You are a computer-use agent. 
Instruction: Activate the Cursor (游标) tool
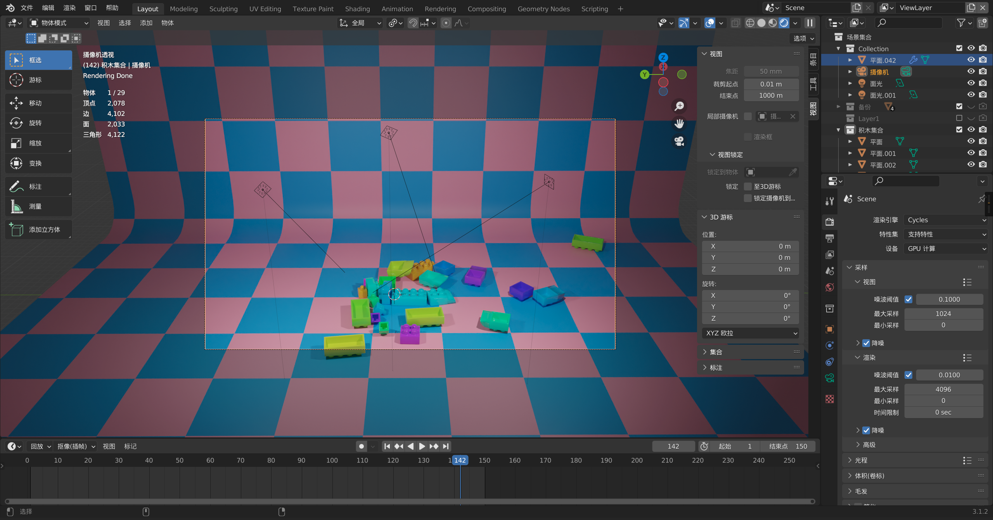point(38,80)
